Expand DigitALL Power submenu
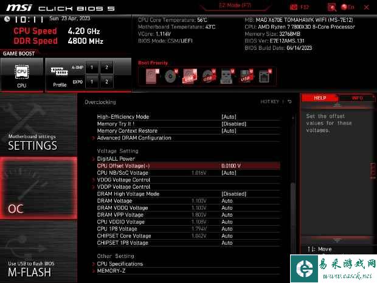This screenshot has width=377, height=283. pos(116,159)
